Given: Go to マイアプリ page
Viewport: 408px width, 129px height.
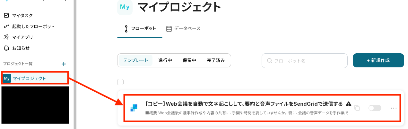Looking at the screenshot, I should tap(18, 37).
